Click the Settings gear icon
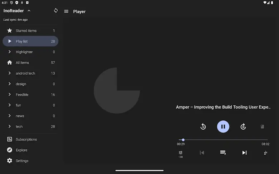 [10, 160]
